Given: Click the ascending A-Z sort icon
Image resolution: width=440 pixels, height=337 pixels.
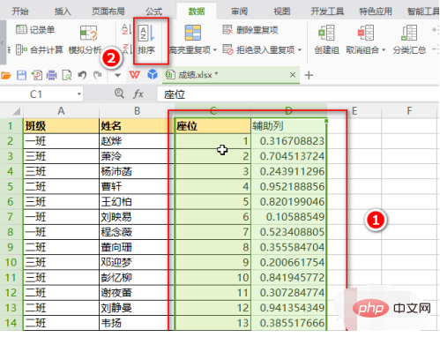Looking at the screenshot, I should (127, 30).
